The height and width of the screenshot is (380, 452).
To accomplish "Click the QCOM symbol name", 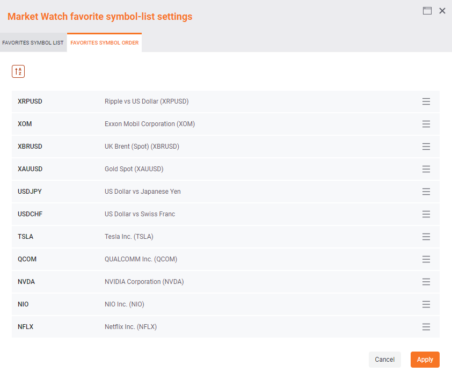I will pos(27,259).
